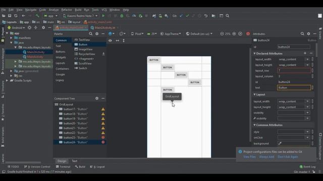
Task: Click the Project panel scroll-from-source target icon
Action: click(29, 28)
